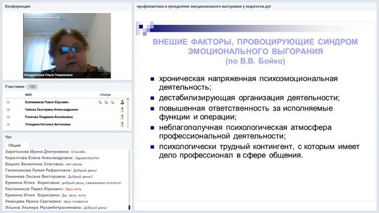Click the slide title 'ВНЕШИЕ ФАКТОРЫ, ПРОВОЦИРУЮЩИЕ СИНДРОМ'
Viewport: 379px width, 213px height.
point(255,42)
